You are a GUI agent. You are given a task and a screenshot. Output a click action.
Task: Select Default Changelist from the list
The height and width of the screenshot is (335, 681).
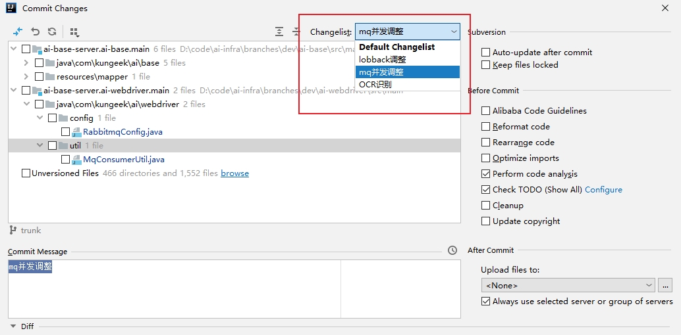396,47
